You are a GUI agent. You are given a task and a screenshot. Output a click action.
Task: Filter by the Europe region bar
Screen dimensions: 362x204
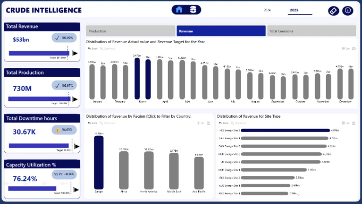pyautogui.click(x=99, y=162)
